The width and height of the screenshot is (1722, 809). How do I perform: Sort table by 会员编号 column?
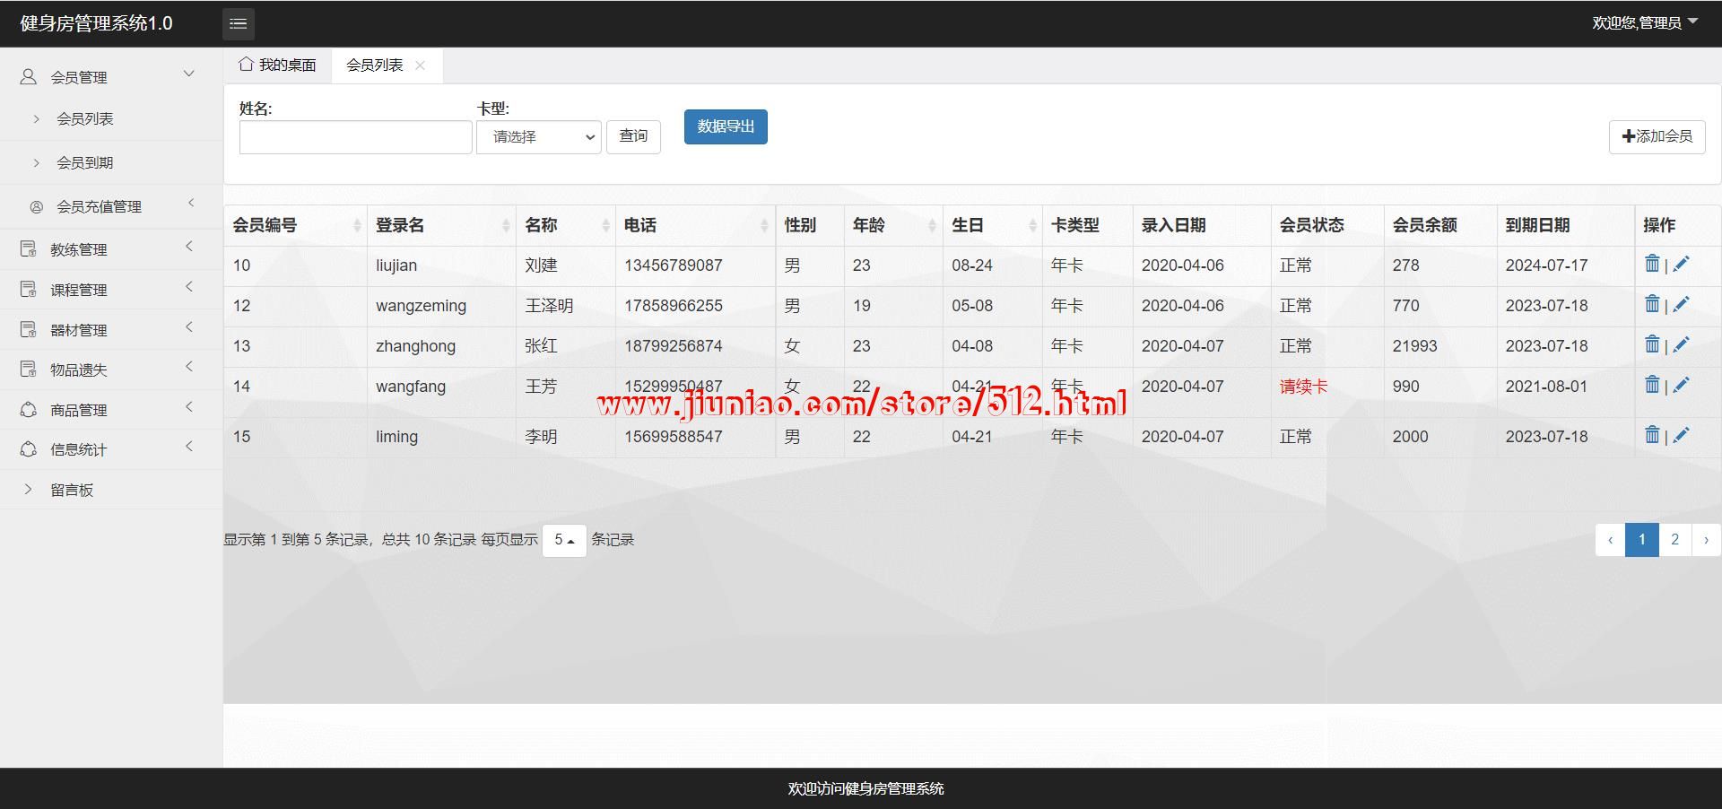(x=296, y=225)
